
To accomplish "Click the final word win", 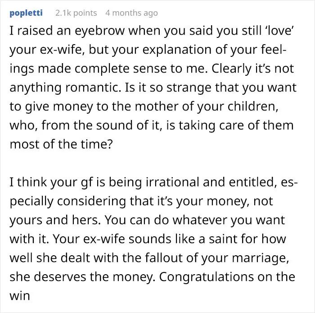I will [20, 296].
